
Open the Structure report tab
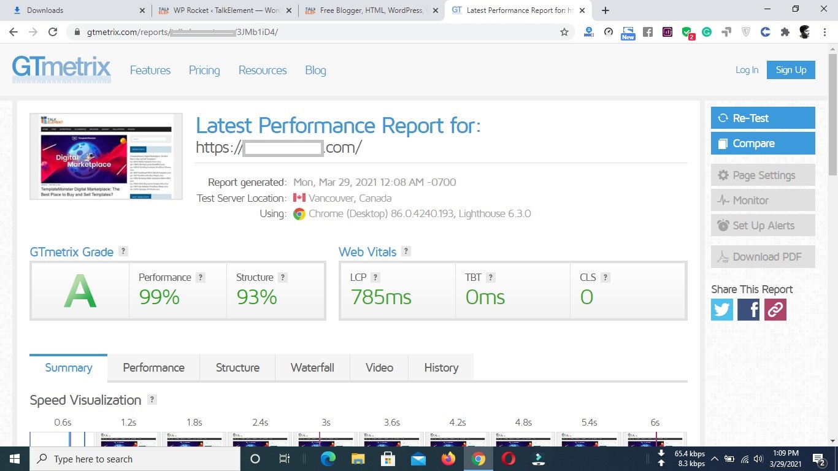(237, 367)
